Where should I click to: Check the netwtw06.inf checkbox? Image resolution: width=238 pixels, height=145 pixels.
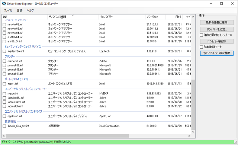(x=4, y=29)
